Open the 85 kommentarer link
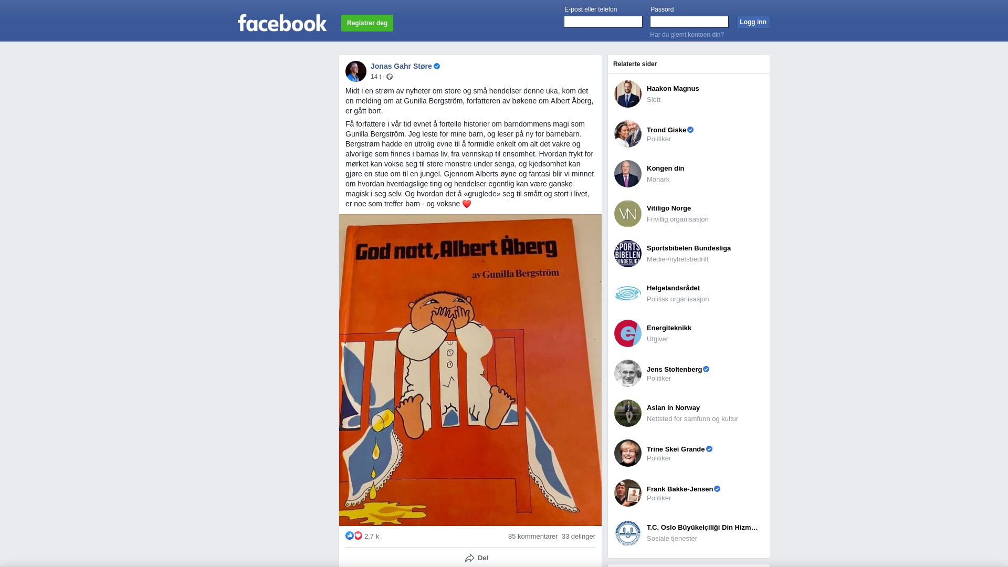This screenshot has width=1008, height=567. [533, 537]
